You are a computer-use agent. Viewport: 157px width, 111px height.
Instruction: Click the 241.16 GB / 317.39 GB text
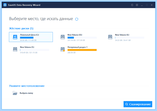click(x=76, y=40)
